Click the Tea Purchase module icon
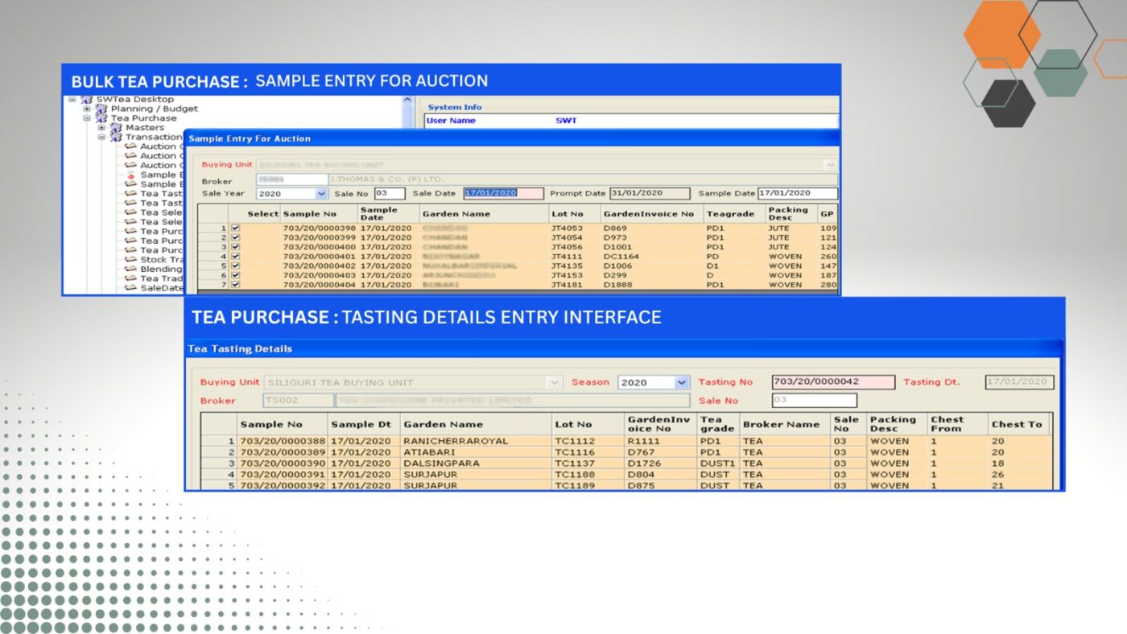1127x634 pixels. (101, 118)
